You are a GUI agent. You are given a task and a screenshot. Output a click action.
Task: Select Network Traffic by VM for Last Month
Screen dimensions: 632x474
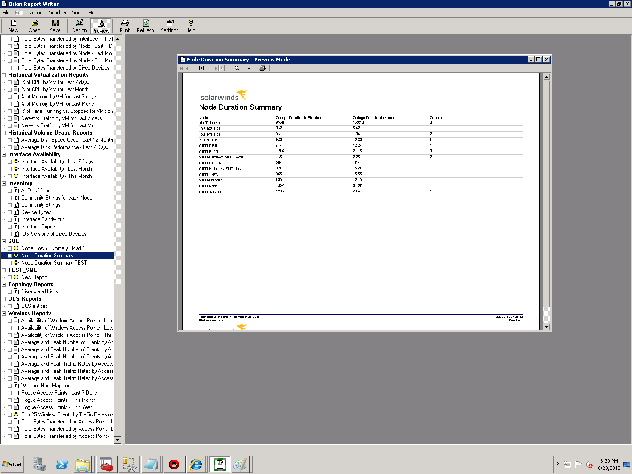pyautogui.click(x=61, y=125)
